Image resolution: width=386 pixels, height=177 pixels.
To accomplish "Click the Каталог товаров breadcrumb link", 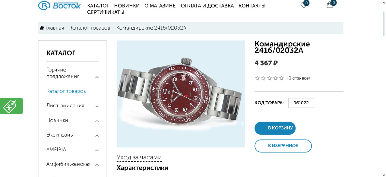I will pyautogui.click(x=90, y=28).
